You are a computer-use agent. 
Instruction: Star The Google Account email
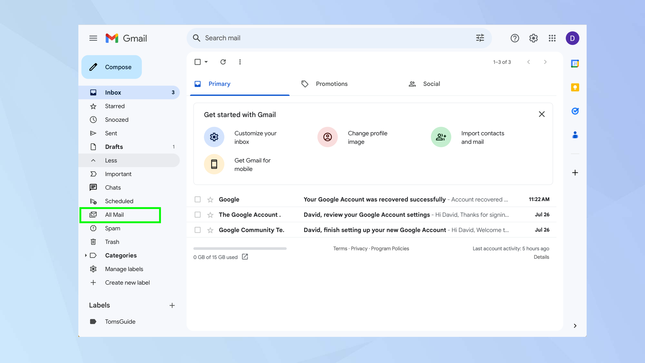210,215
